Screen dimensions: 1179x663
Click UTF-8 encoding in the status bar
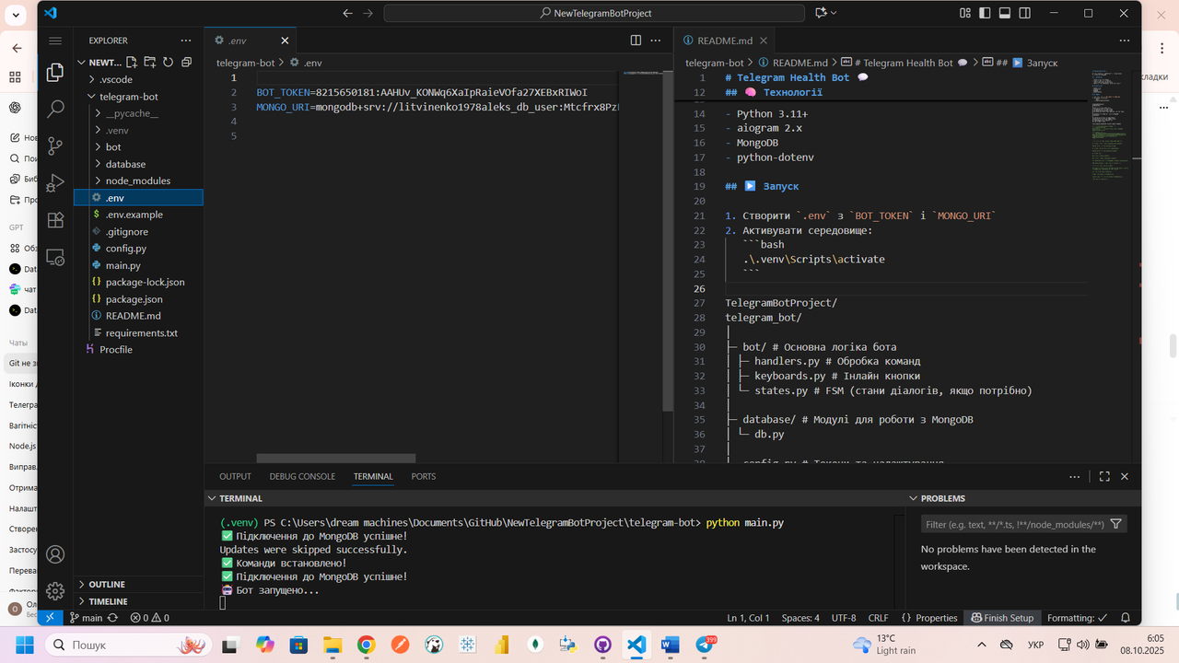tap(844, 618)
